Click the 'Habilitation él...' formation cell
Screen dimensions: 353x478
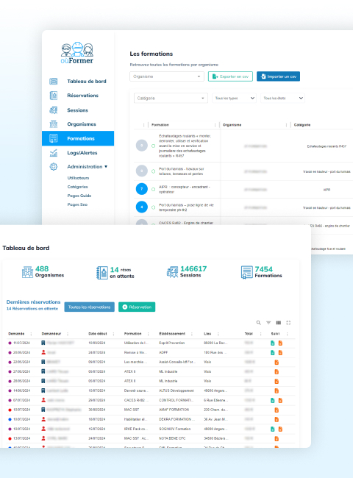point(135,419)
